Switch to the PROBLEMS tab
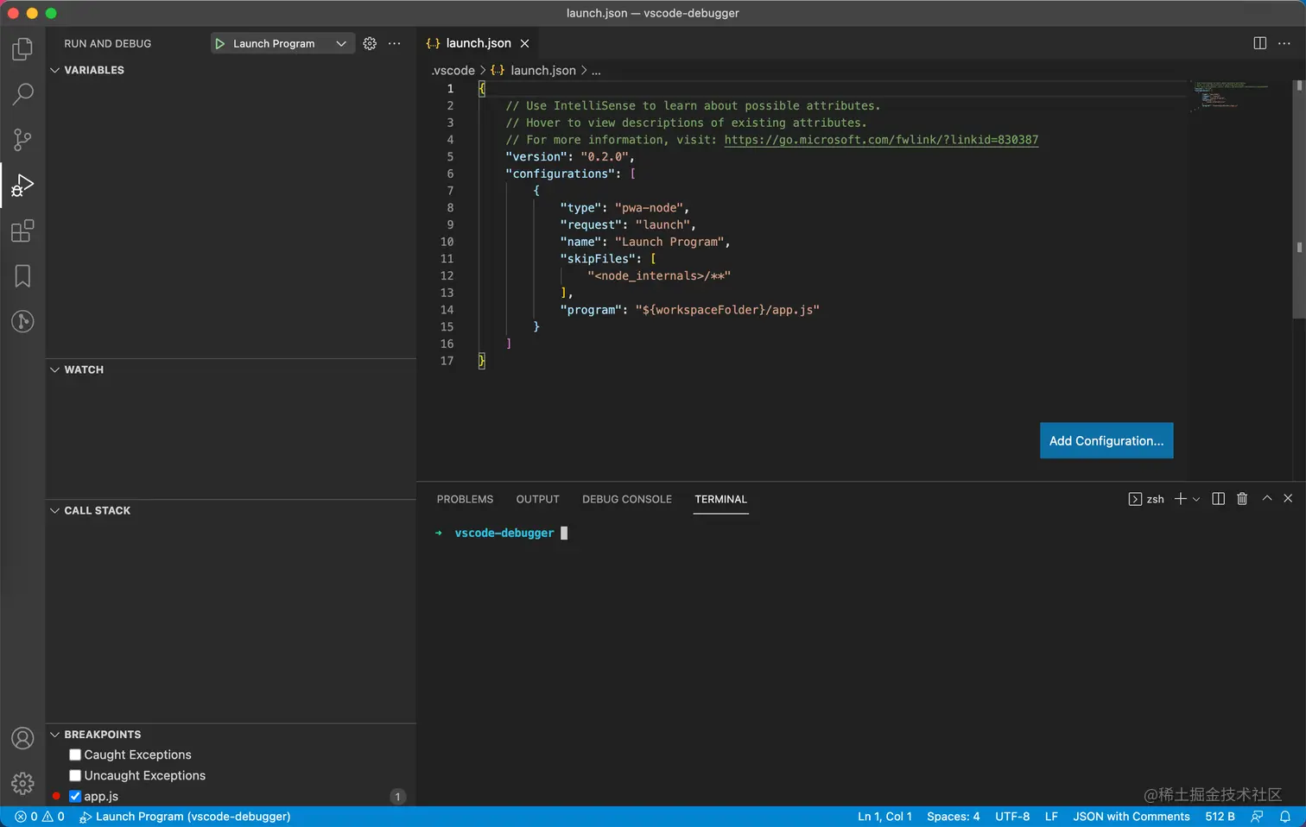 pyautogui.click(x=465, y=500)
